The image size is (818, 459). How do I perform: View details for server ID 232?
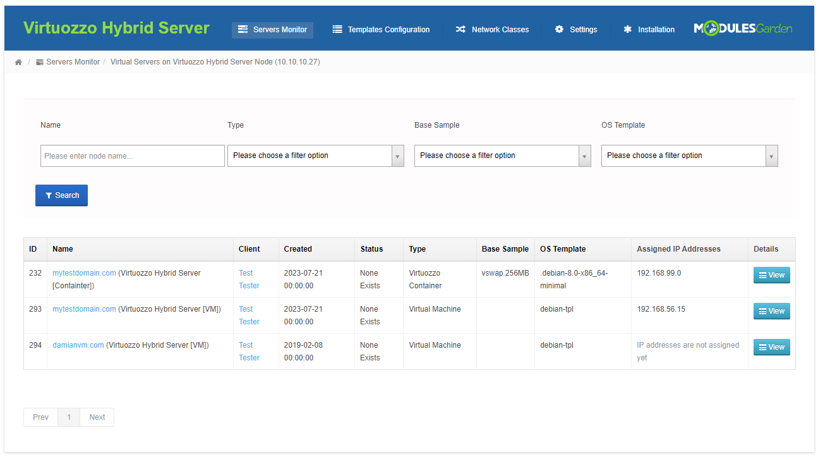[771, 275]
